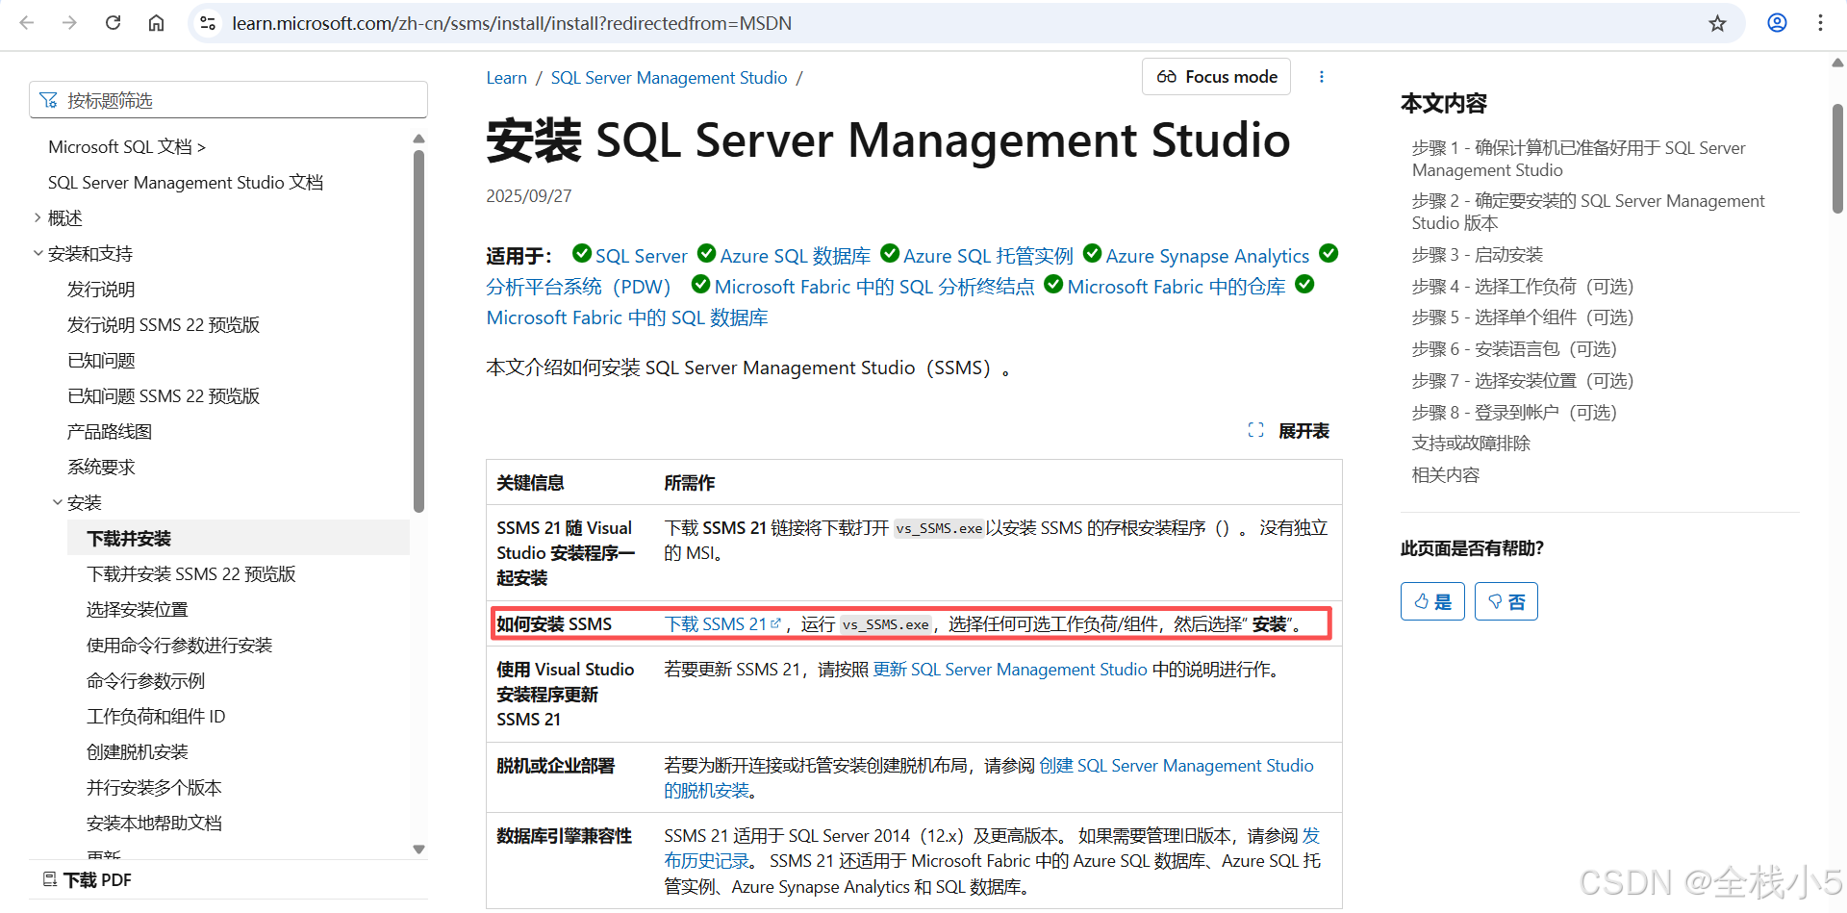Image resolution: width=1847 pixels, height=913 pixels.
Task: Refresh the current page
Action: click(113, 22)
